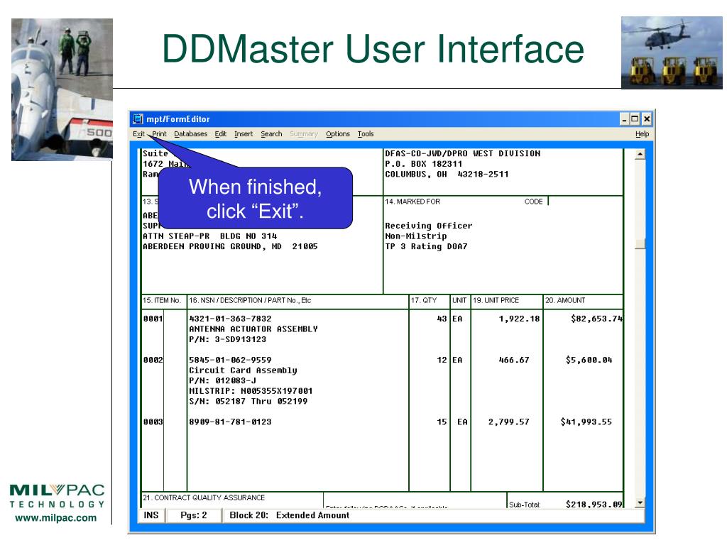Click Non-Milstrip text line
This screenshot has width=727, height=545.
pos(416,236)
